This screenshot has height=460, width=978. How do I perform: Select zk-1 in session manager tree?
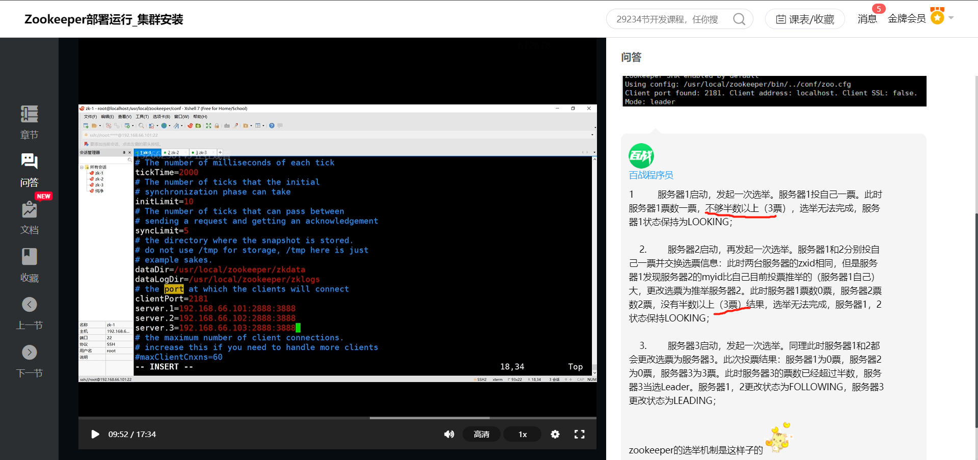pyautogui.click(x=96, y=173)
